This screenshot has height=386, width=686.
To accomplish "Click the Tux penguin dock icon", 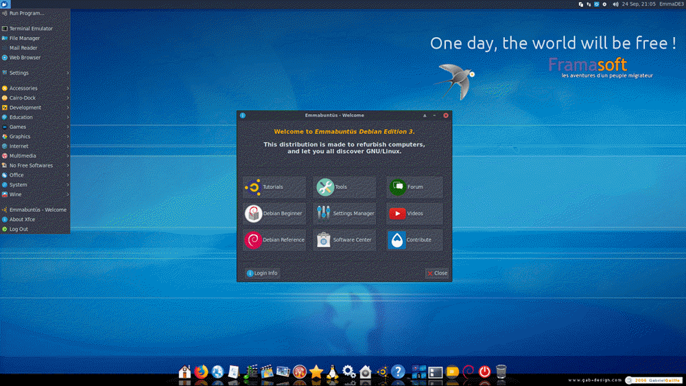I will (332, 372).
